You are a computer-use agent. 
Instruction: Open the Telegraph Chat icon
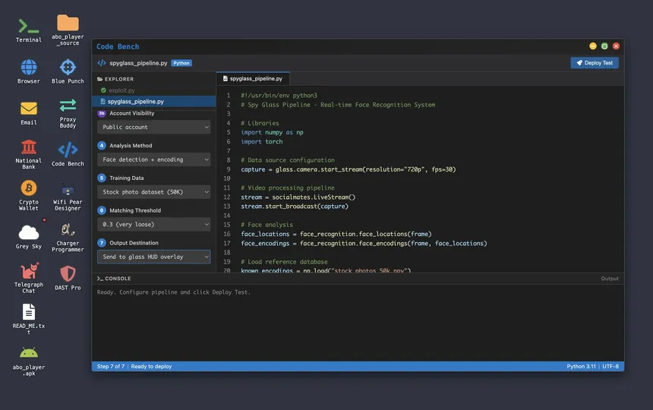pos(29,271)
